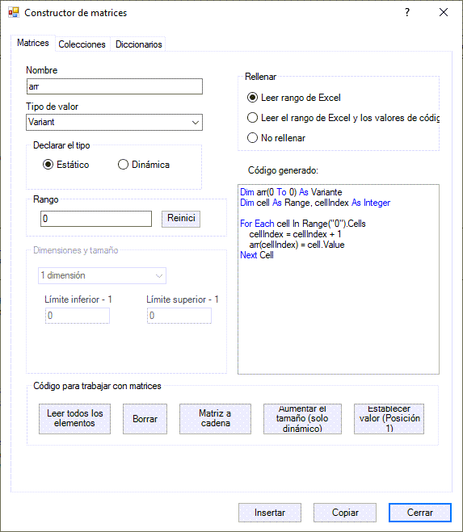Click the Reinici button next to Rango

click(x=181, y=219)
